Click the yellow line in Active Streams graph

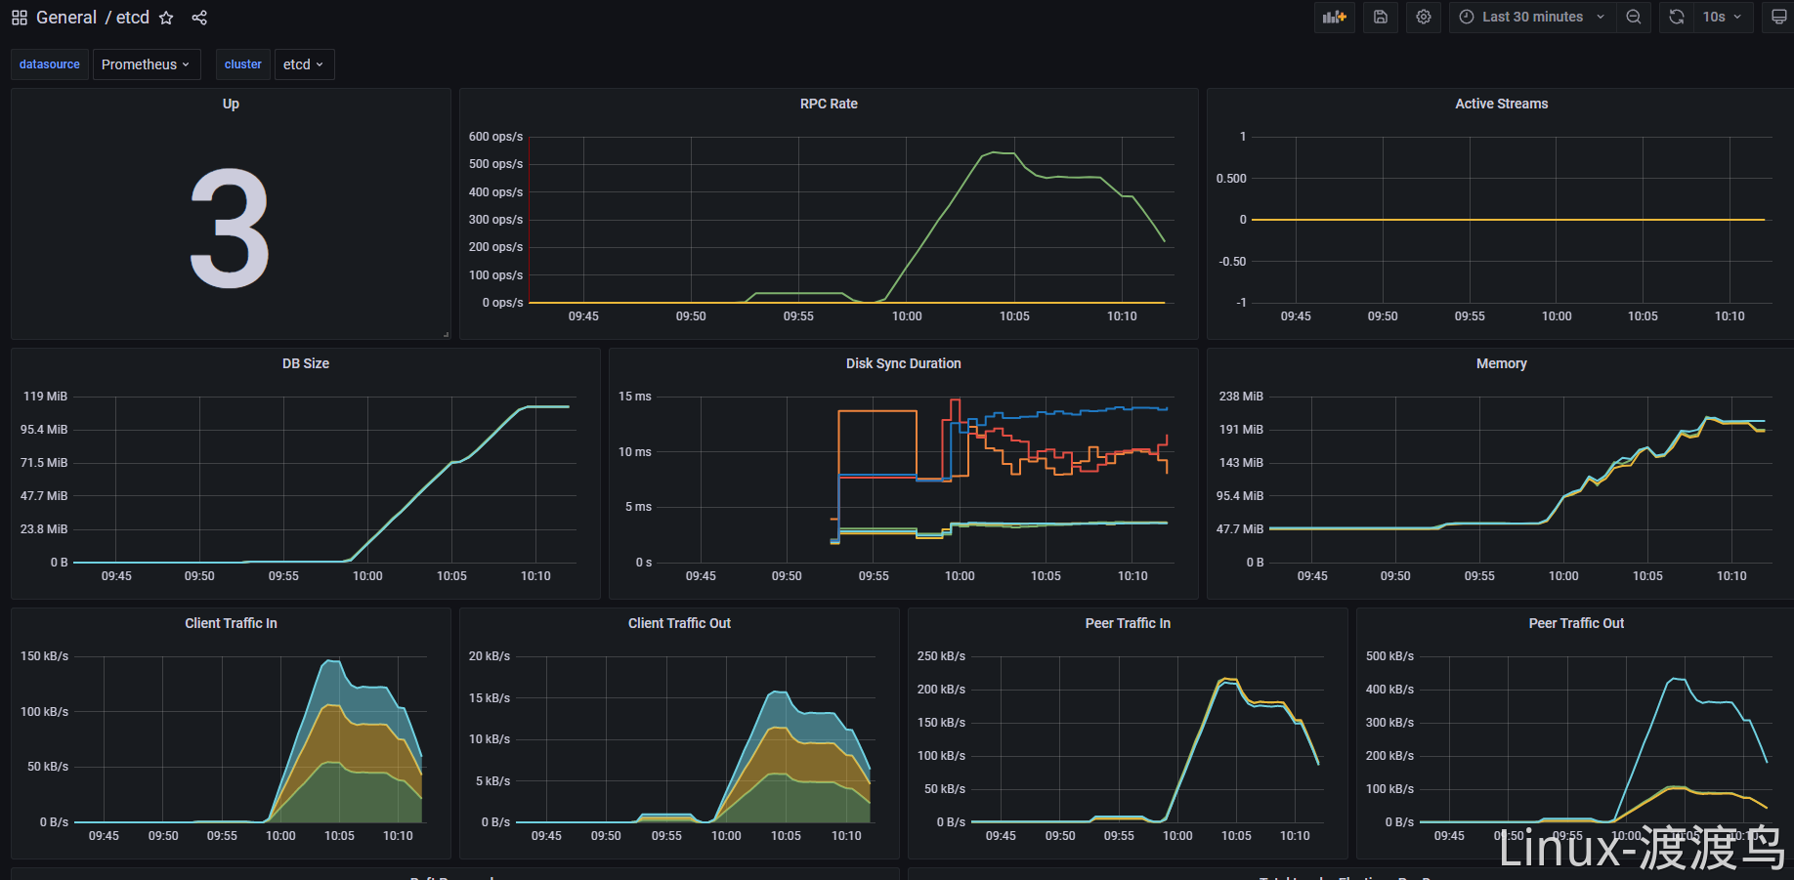click(1508, 220)
